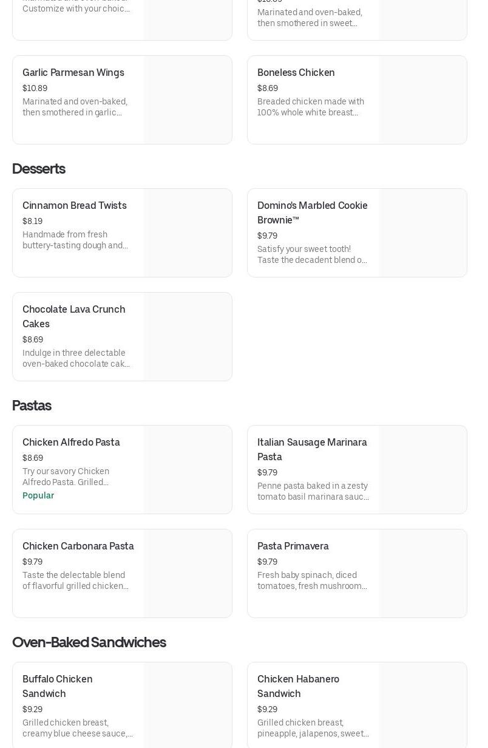Click the Chicken Alfredo Pasta thumbnail
488x748 pixels.
pos(188,470)
